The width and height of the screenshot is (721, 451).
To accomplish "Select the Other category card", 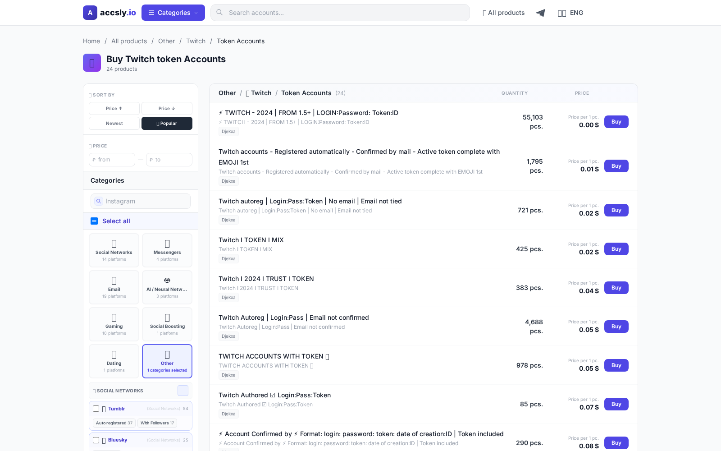I will coord(167,361).
